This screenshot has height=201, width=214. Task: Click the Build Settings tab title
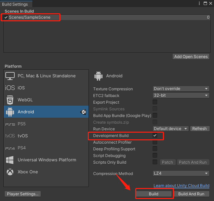point(16,4)
